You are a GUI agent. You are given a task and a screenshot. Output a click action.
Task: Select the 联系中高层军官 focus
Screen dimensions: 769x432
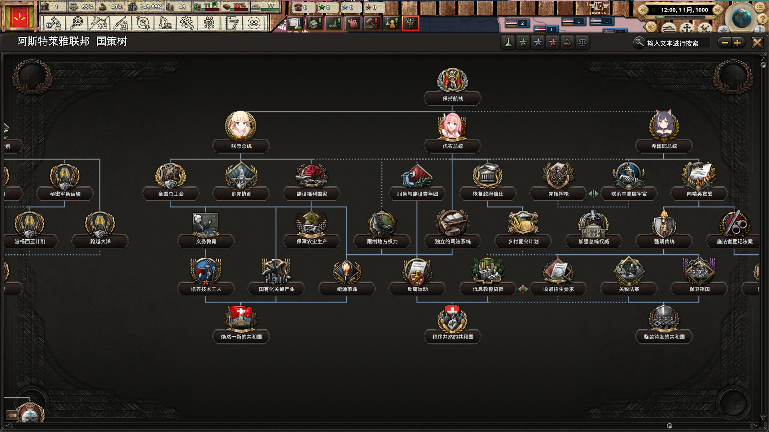pos(629,182)
